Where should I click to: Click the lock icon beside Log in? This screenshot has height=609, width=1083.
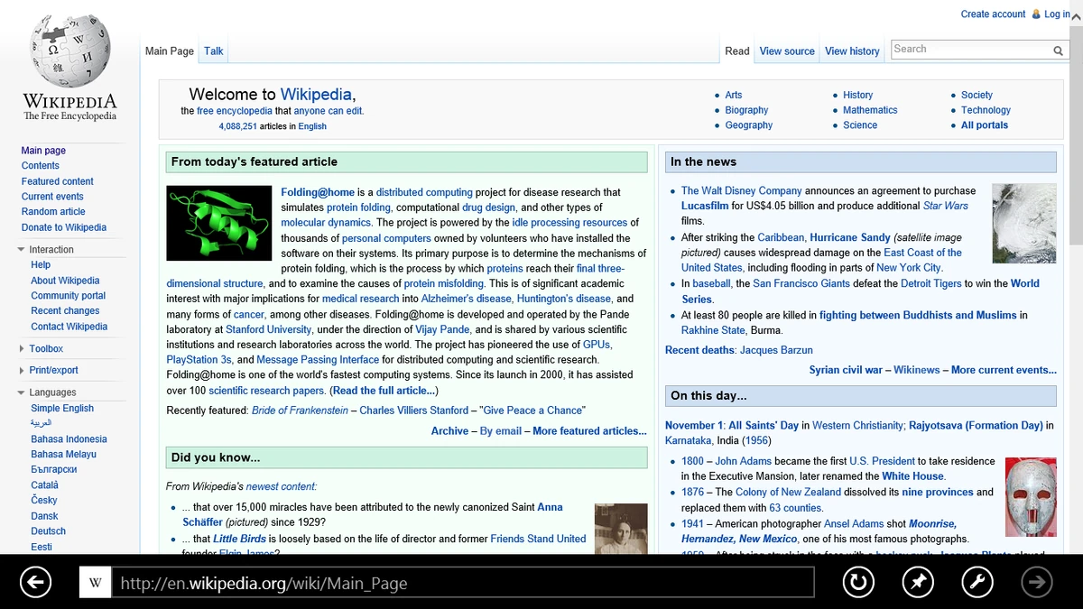point(1035,14)
